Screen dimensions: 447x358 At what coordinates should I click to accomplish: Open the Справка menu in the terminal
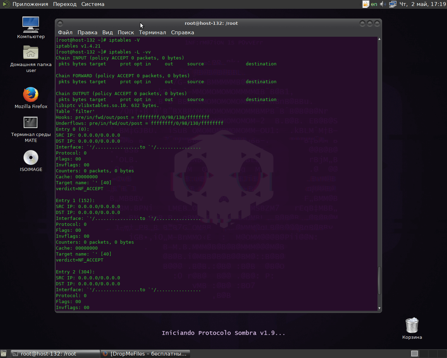click(x=183, y=32)
